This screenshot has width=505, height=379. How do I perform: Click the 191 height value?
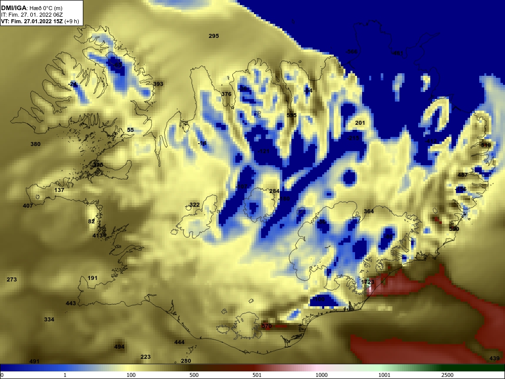(x=92, y=278)
